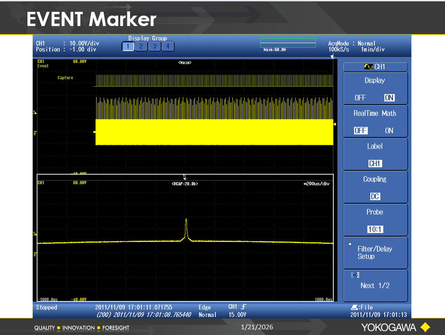Click the File printer icon in status bar
Viewport: 445px width, 335px height.
tap(354, 308)
